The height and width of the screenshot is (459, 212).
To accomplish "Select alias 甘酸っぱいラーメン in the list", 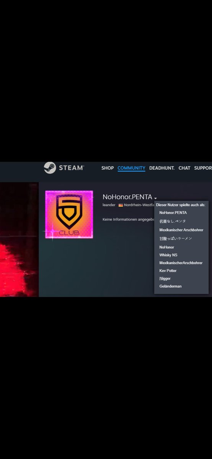I will (x=176, y=239).
